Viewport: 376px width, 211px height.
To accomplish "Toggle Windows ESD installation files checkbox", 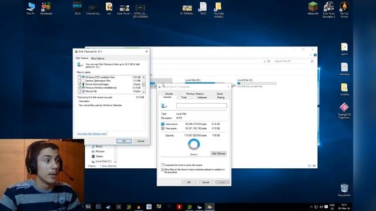I will coord(80,77).
